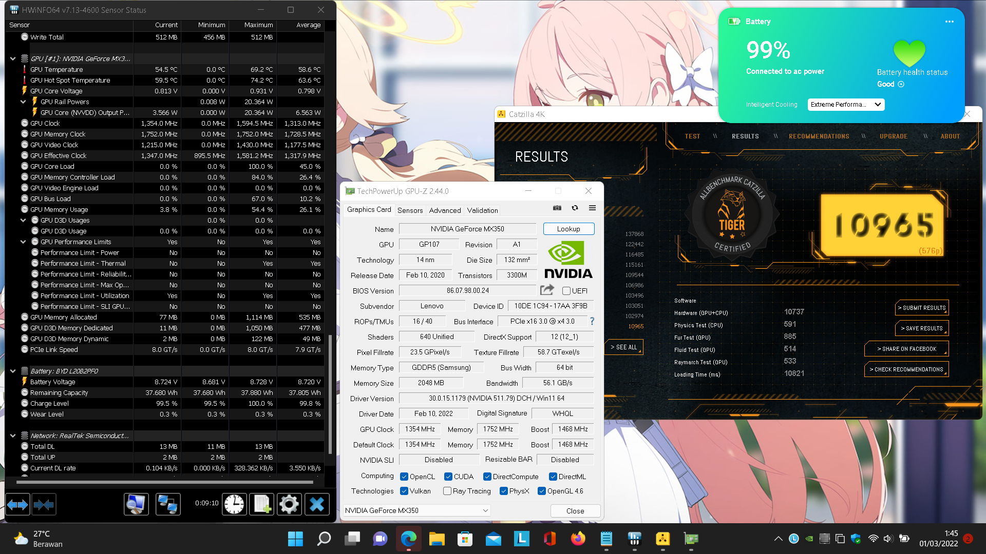The image size is (986, 554).
Task: Open the Validation tab in GPU-Z
Action: pyautogui.click(x=482, y=210)
